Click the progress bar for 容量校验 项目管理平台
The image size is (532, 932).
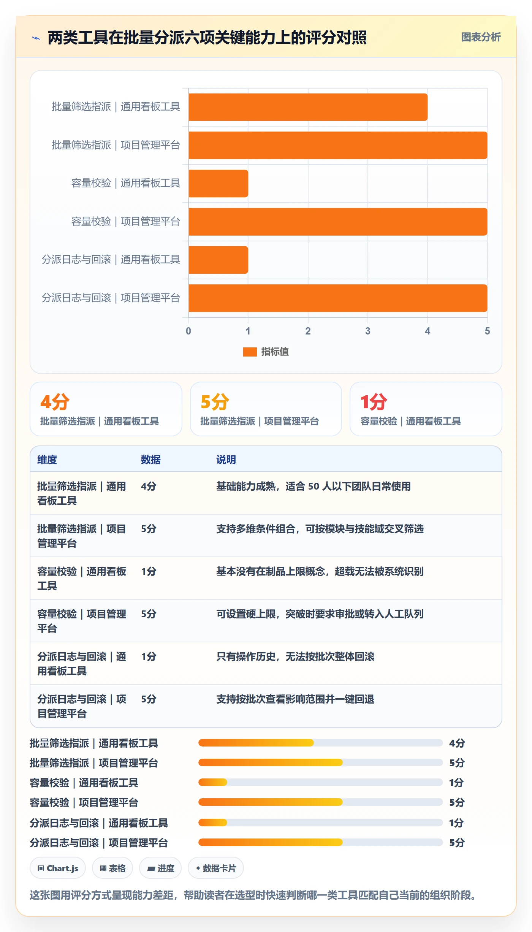click(320, 802)
